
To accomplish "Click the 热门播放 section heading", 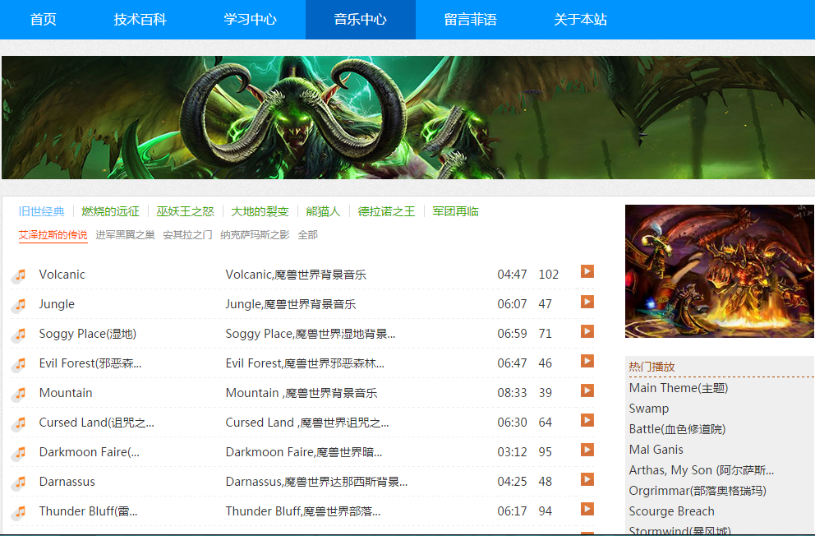I will 652,367.
